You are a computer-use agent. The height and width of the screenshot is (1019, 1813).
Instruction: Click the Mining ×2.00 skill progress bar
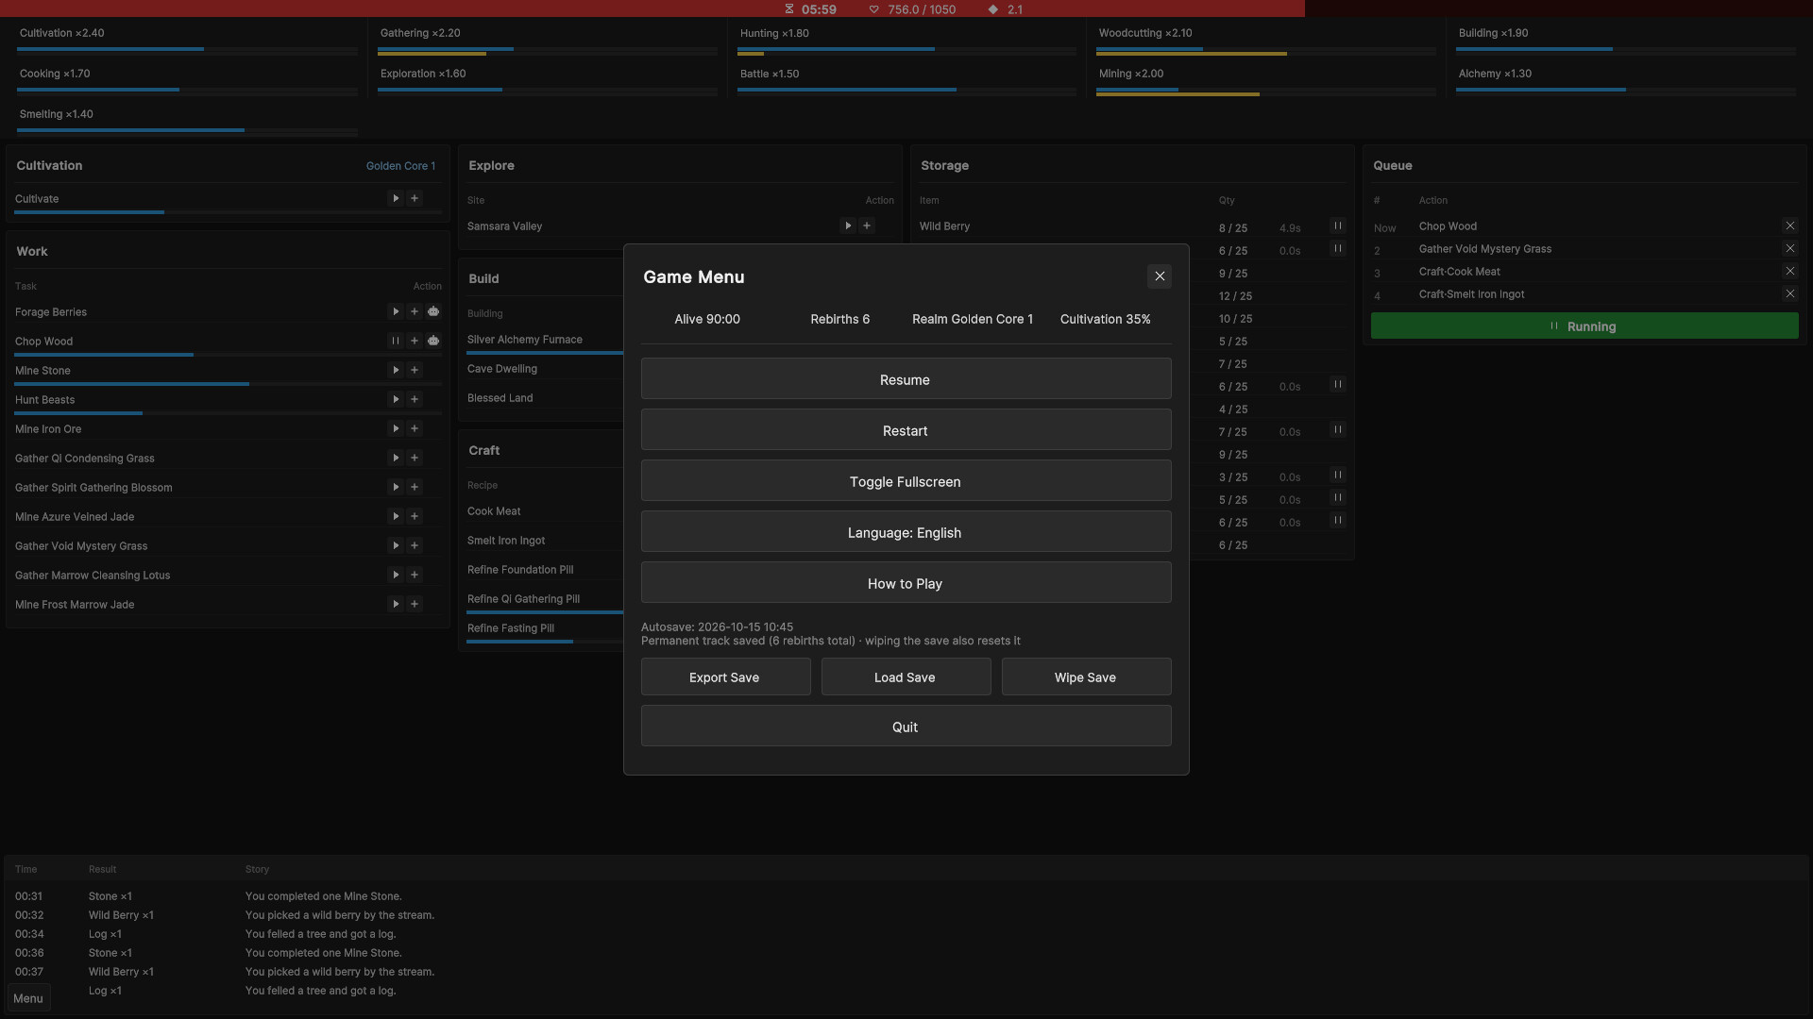tap(1266, 92)
